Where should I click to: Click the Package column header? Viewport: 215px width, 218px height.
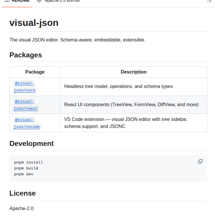point(35,72)
